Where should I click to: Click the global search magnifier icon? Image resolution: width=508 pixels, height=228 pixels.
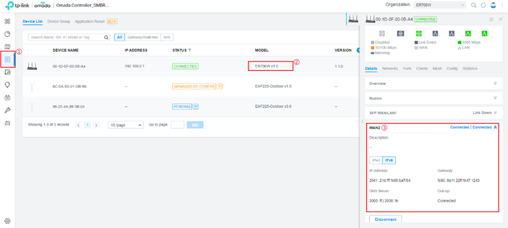tap(473, 5)
